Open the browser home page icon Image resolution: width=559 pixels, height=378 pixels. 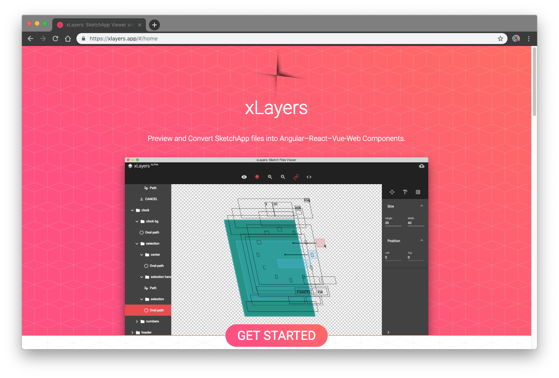[68, 39]
